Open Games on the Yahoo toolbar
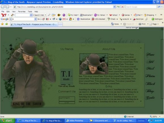 coord(126,15)
